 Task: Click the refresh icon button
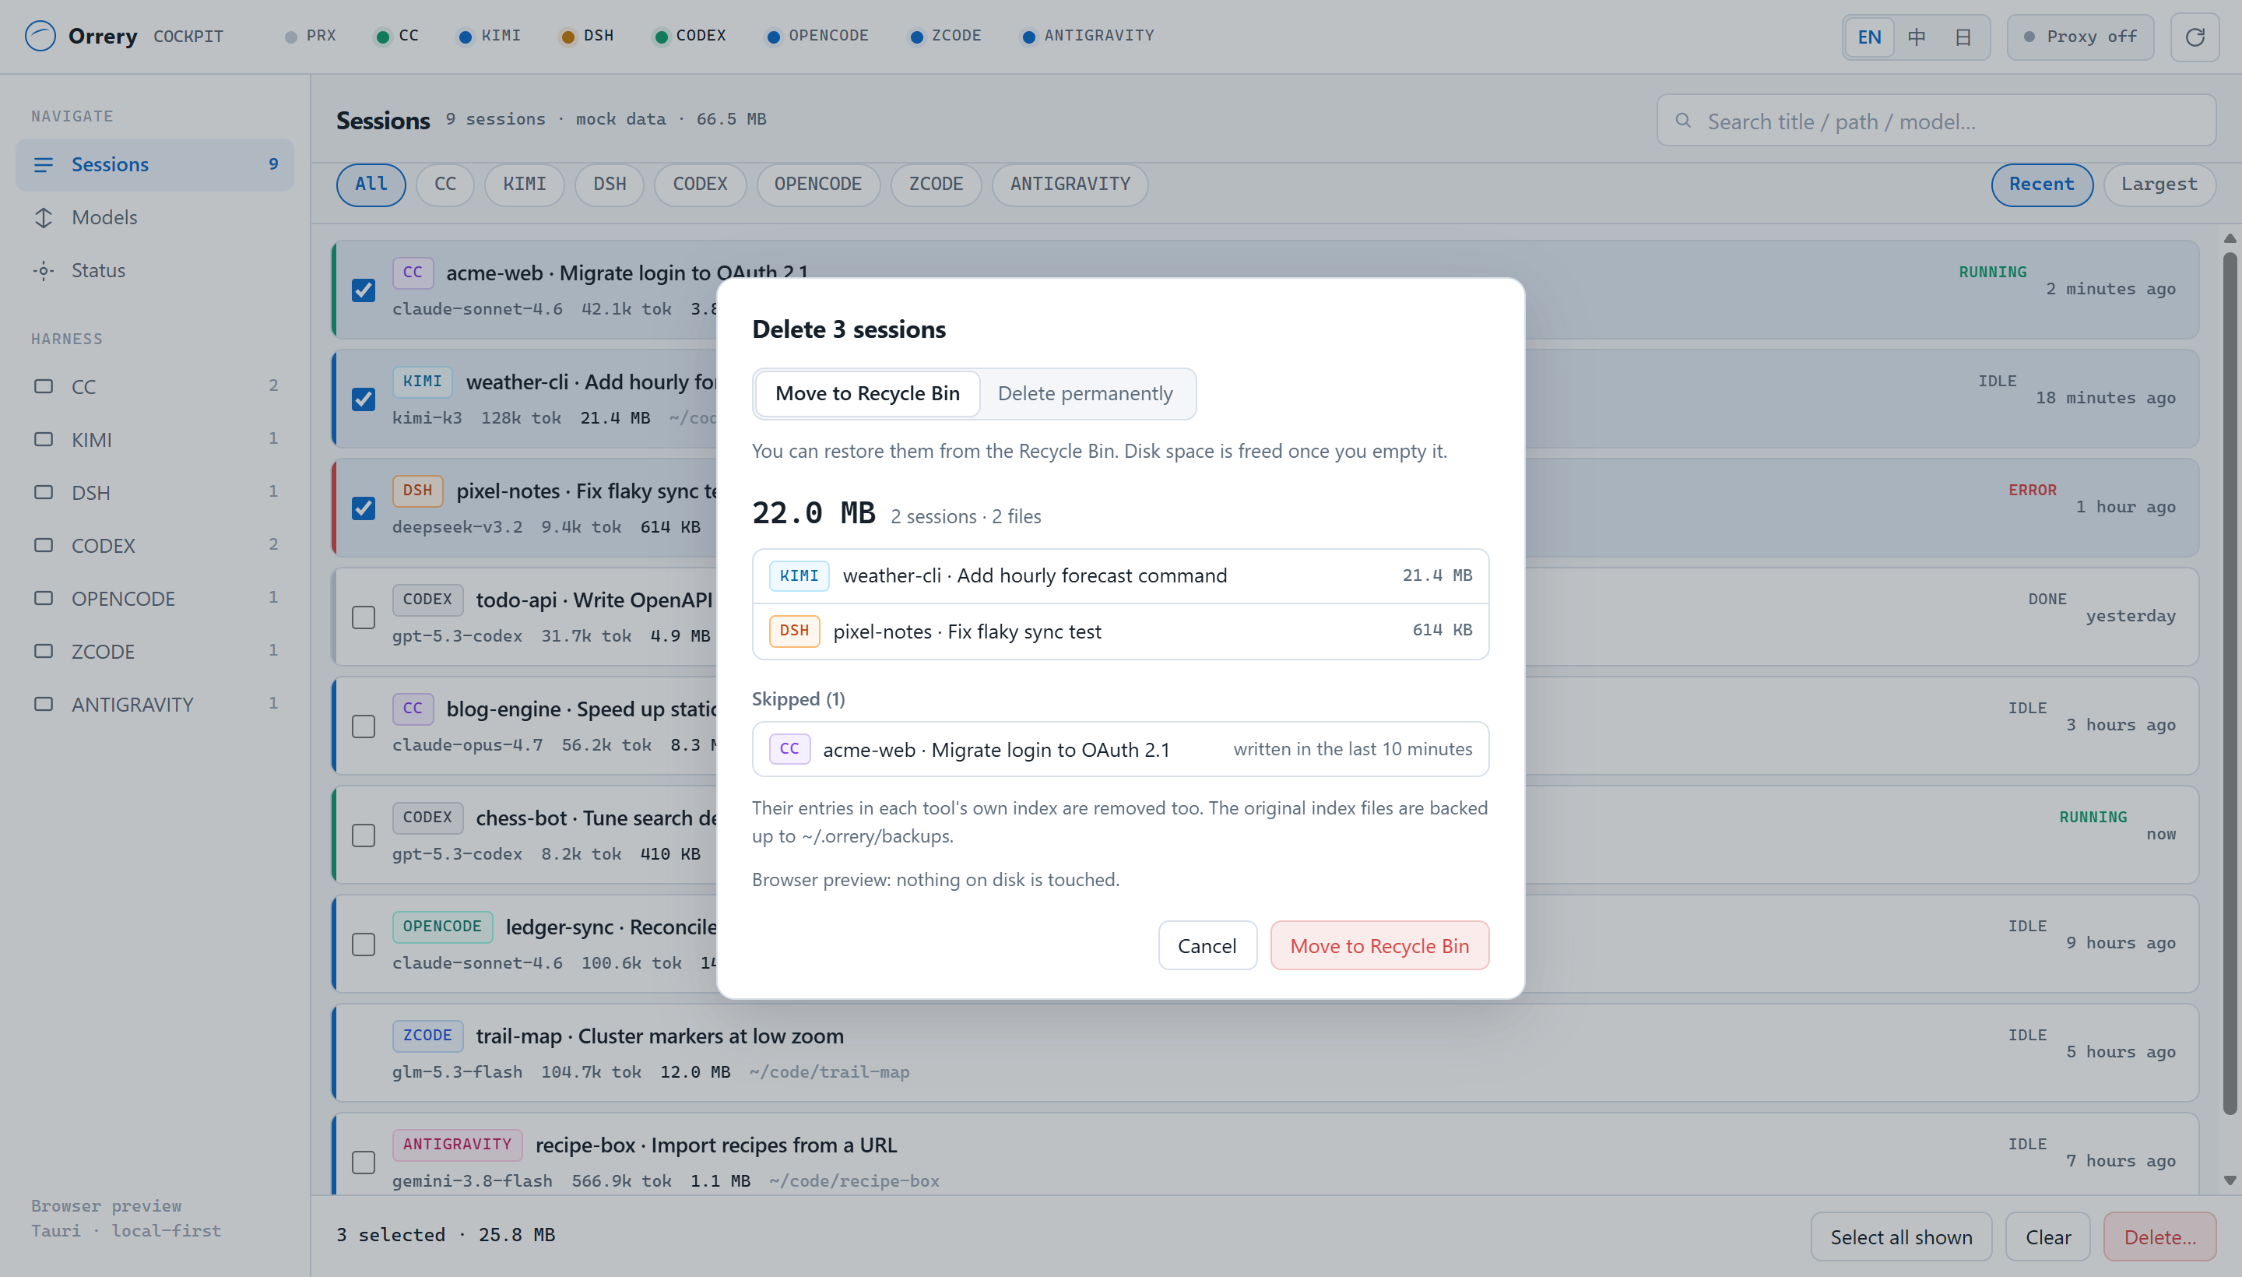point(2194,37)
